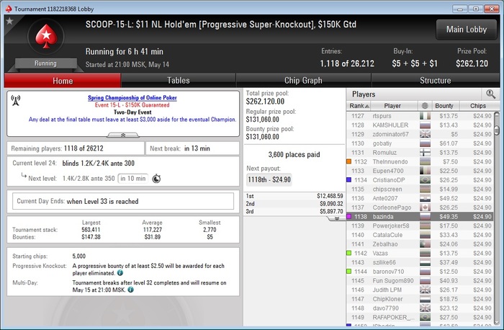This screenshot has height=330, width=504.
Task: Click the globe country column header
Action: [425, 105]
